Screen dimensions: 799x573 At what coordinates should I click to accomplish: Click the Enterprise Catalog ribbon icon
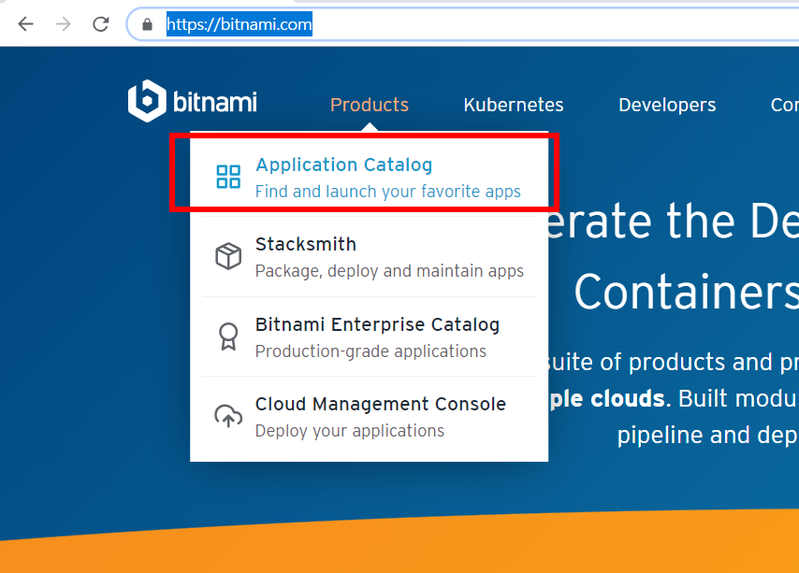[228, 337]
